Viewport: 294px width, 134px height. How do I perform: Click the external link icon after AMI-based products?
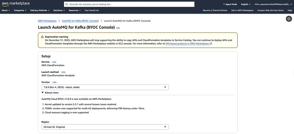click(211, 44)
